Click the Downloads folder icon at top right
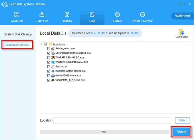The image size is (194, 140). (181, 32)
